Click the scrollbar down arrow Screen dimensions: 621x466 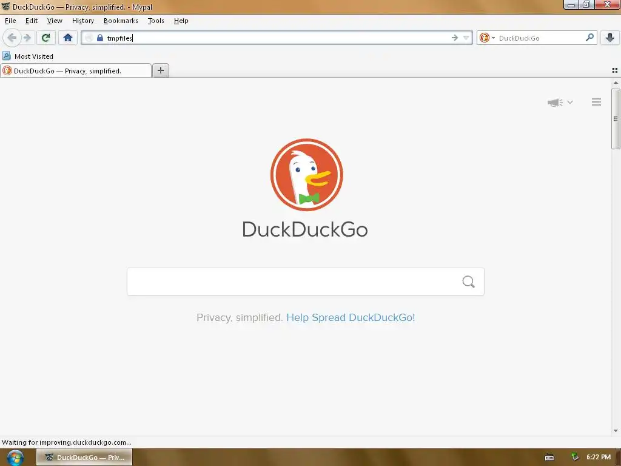click(616, 431)
